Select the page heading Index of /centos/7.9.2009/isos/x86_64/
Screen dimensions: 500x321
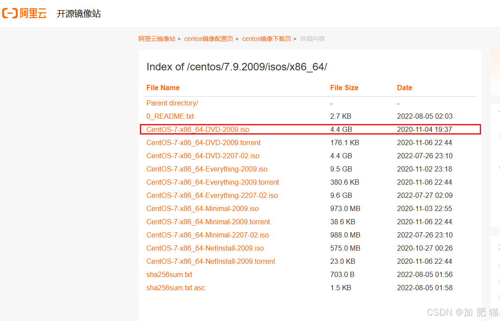(x=237, y=67)
